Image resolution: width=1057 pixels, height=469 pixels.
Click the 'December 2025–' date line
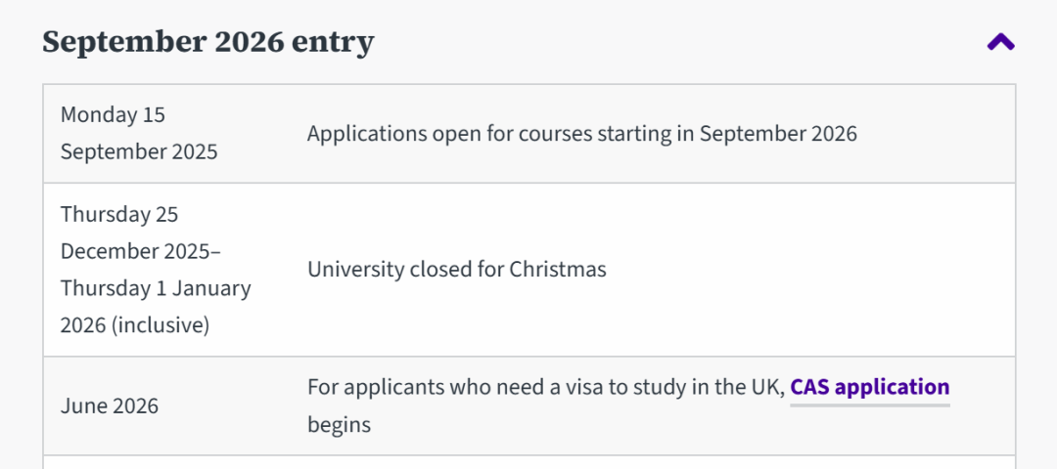pos(141,251)
